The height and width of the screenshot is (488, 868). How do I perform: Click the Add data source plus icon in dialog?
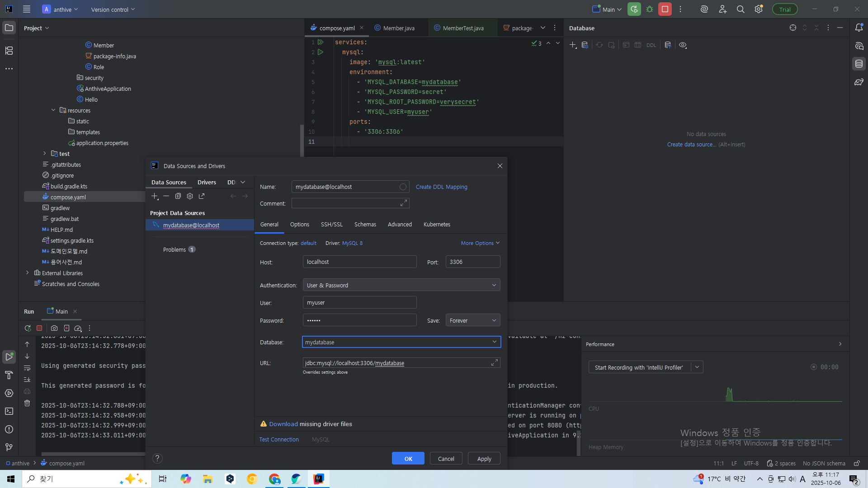155,196
